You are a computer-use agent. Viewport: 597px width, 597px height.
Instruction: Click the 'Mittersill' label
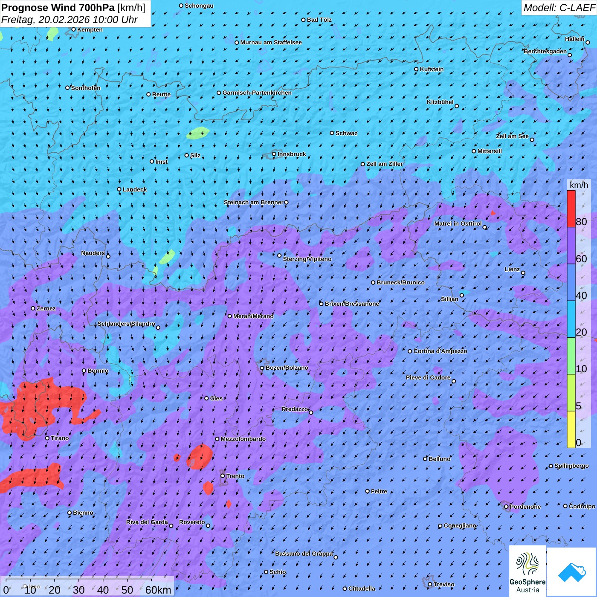[x=490, y=151]
